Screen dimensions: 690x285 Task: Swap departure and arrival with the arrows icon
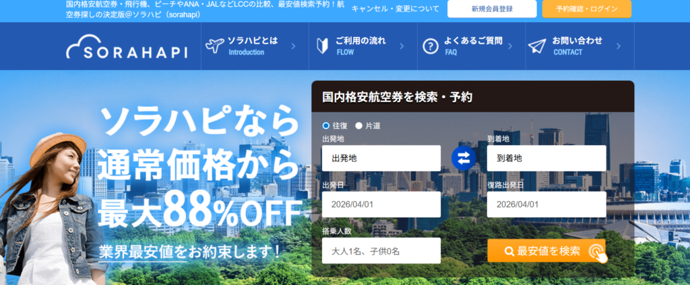464,158
